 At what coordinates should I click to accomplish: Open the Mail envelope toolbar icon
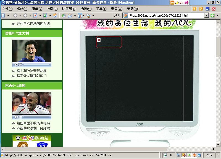[70, 16]
